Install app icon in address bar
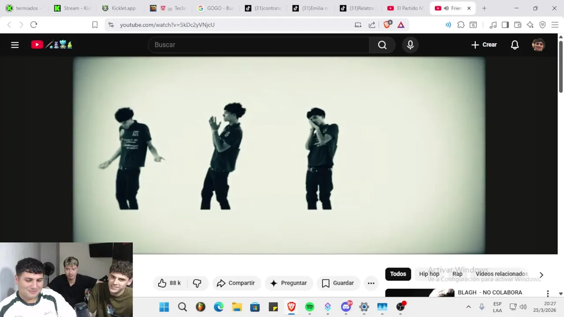This screenshot has height=317, width=564. pos(358,25)
